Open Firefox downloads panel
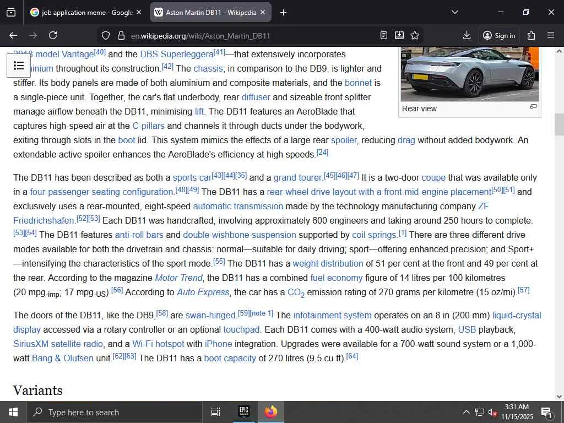The width and height of the screenshot is (564, 423). tap(467, 35)
